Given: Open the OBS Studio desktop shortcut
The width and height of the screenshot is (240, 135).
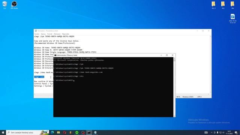Looking at the screenshot, I should pos(14,5).
